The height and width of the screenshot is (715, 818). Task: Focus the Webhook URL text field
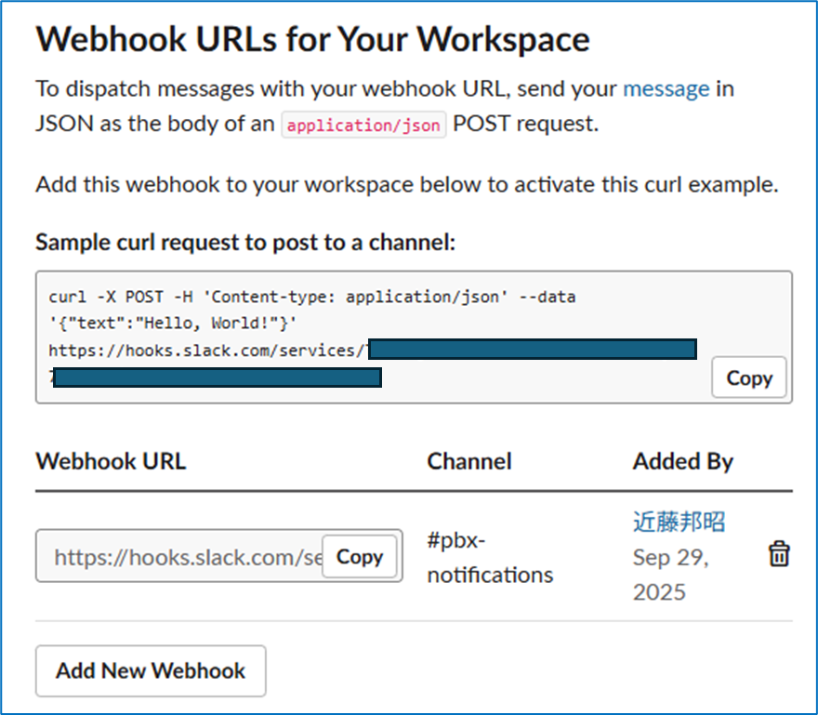click(x=181, y=557)
